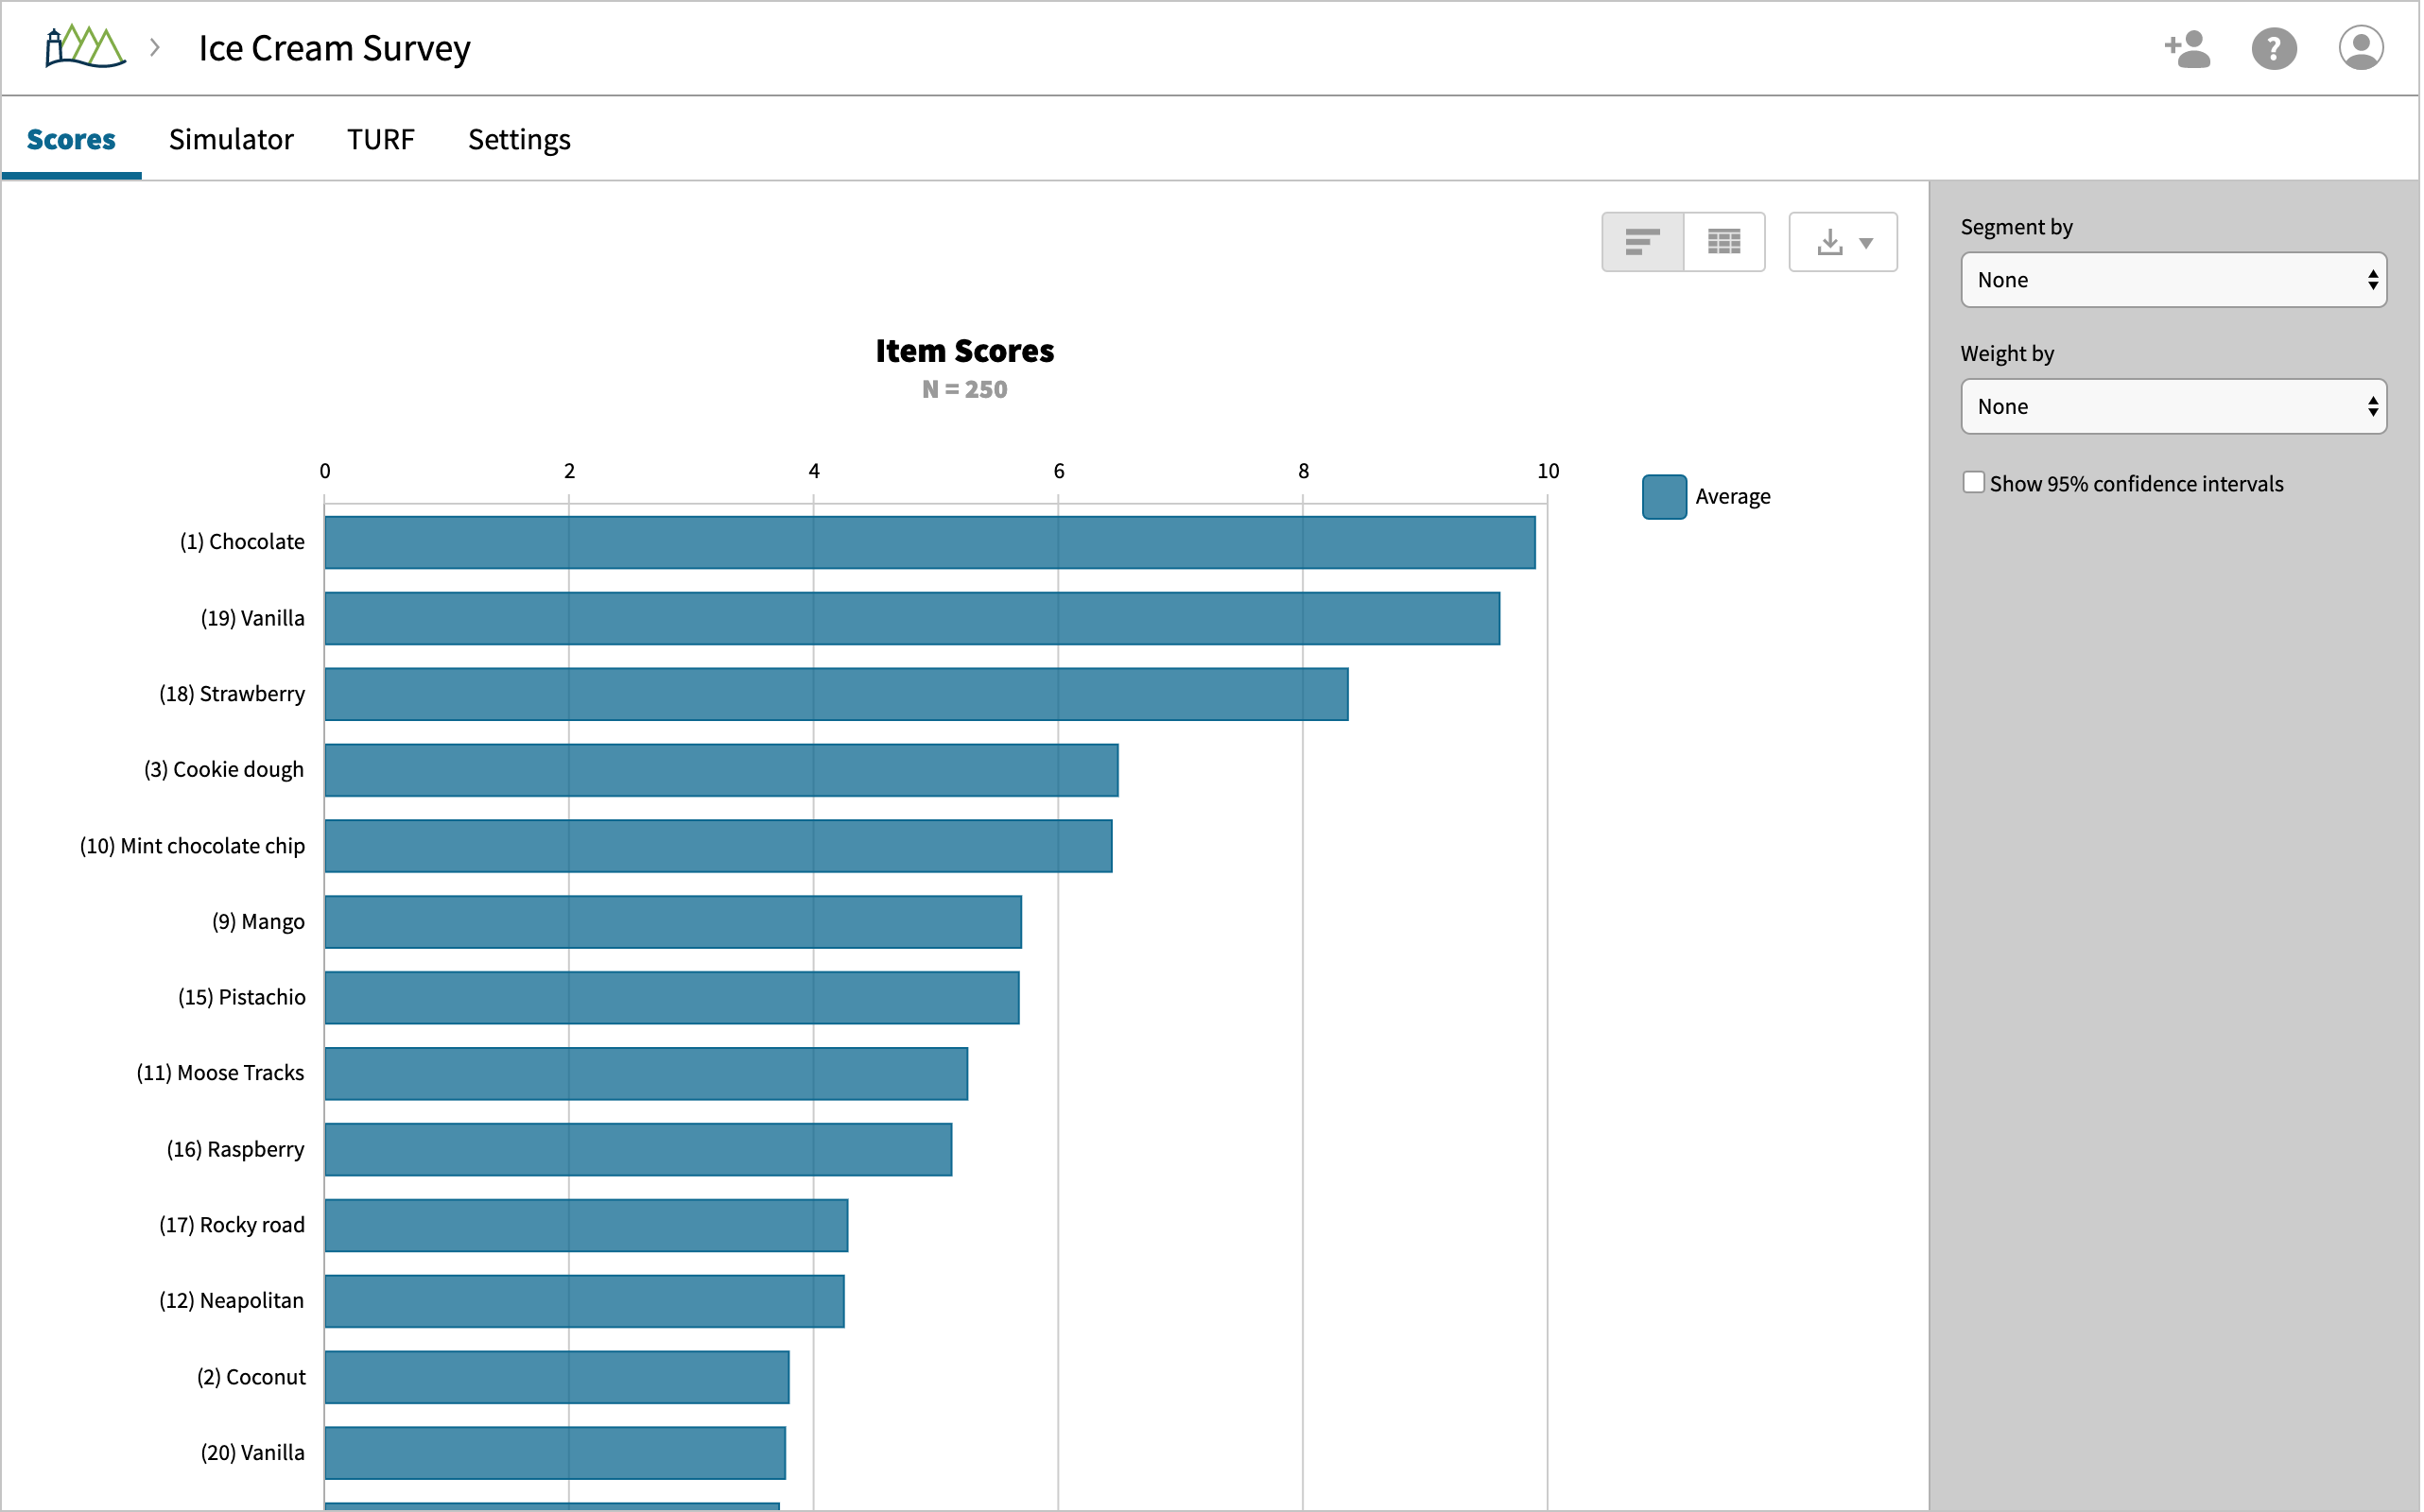This screenshot has width=2424, height=1512.
Task: Enable 95% confidence intervals checkbox
Action: point(1973,483)
